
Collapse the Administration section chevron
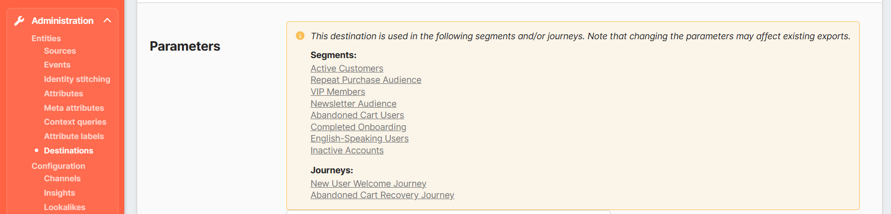[107, 20]
